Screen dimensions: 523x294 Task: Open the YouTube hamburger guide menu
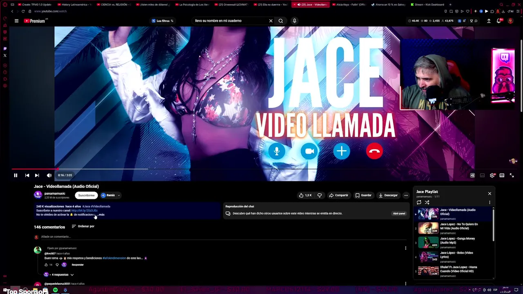(x=16, y=21)
